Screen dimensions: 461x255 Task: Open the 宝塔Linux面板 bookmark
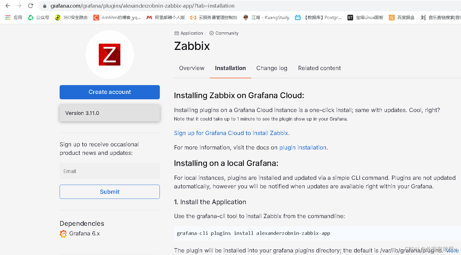[x=366, y=18]
